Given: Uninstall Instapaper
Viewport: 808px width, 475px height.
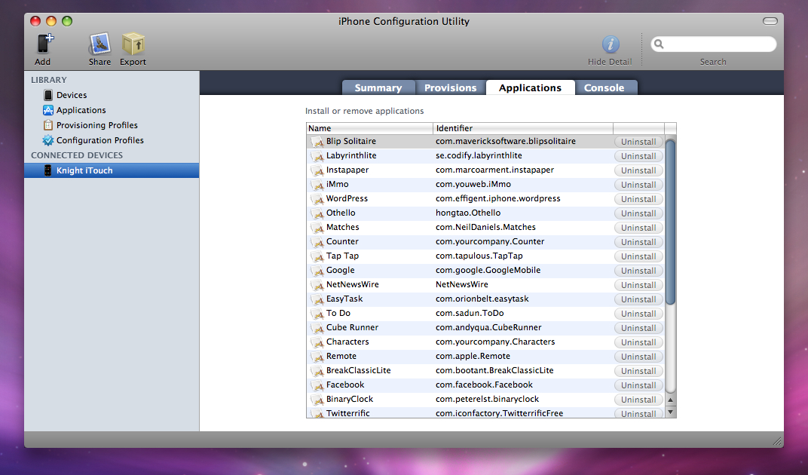Looking at the screenshot, I should coord(638,170).
